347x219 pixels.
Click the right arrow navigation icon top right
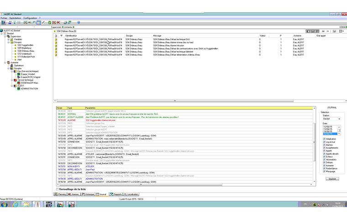(x=328, y=31)
